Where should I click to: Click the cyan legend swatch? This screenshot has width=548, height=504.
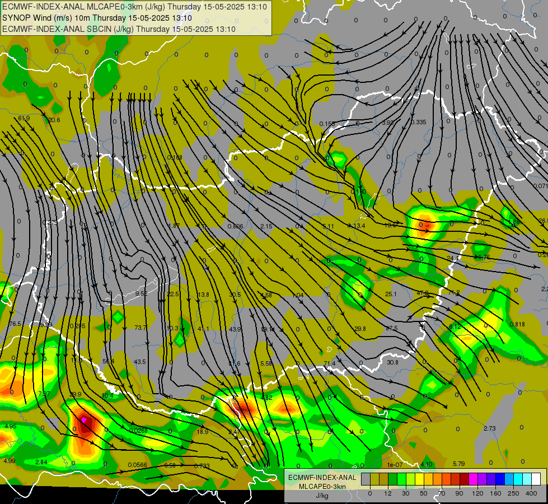point(518,479)
